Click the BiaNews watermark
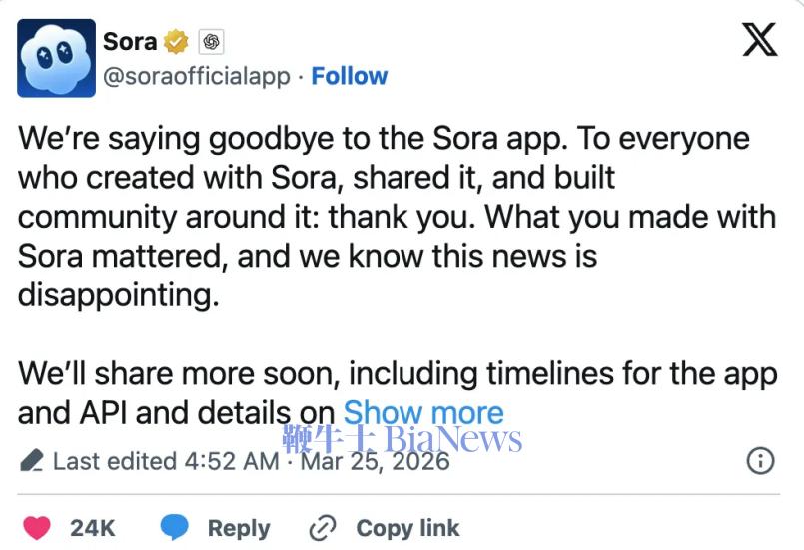This screenshot has width=804, height=550. point(402,438)
